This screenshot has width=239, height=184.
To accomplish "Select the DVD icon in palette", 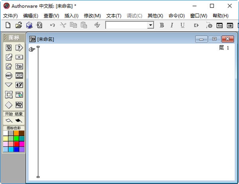I will click(x=19, y=94).
